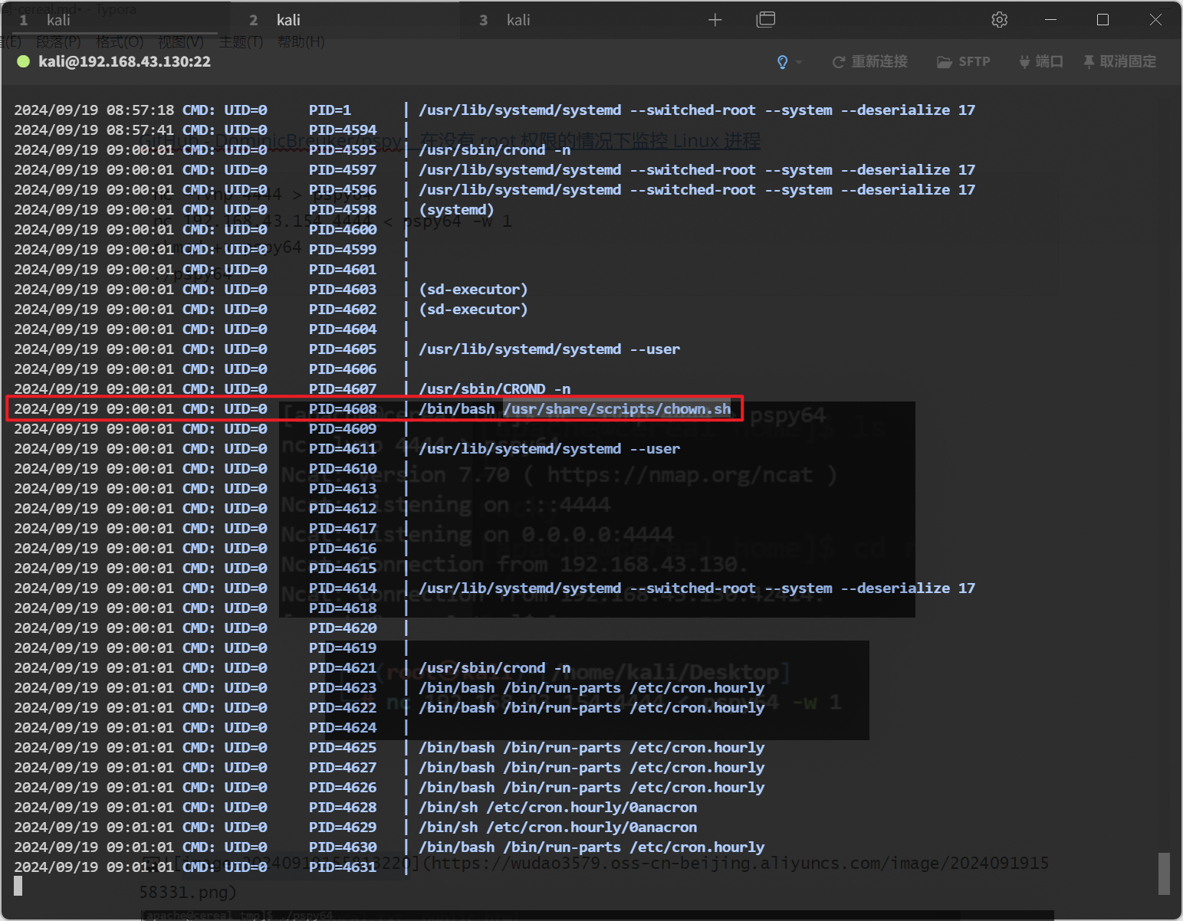
Task: Click Typora's 段落(P) menu behind the terminal
Action: coord(58,41)
